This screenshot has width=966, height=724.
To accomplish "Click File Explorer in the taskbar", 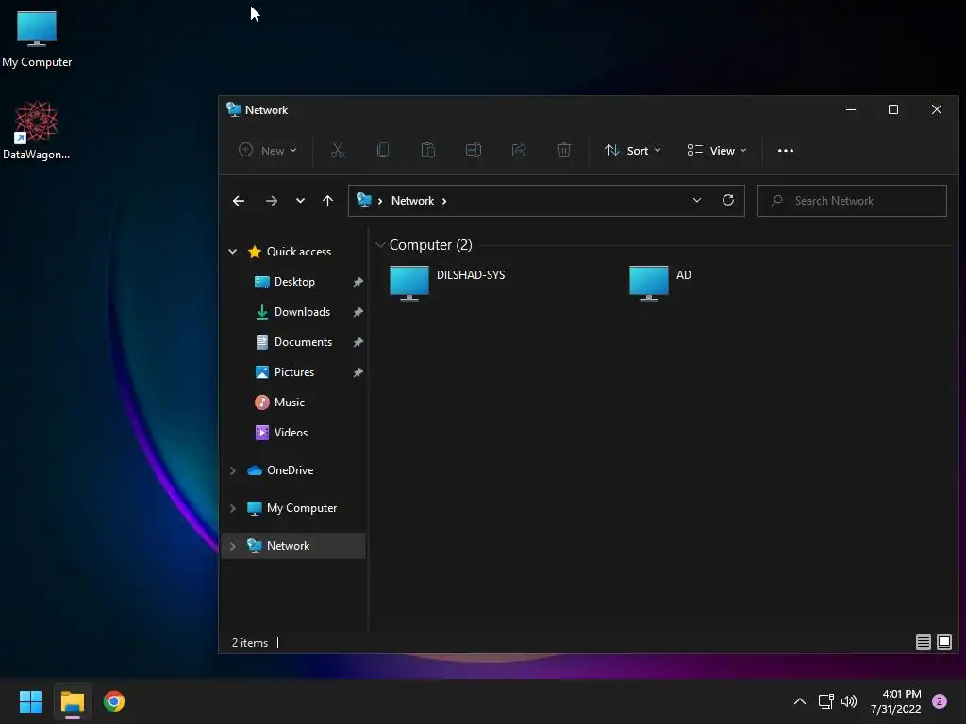I will pyautogui.click(x=72, y=701).
